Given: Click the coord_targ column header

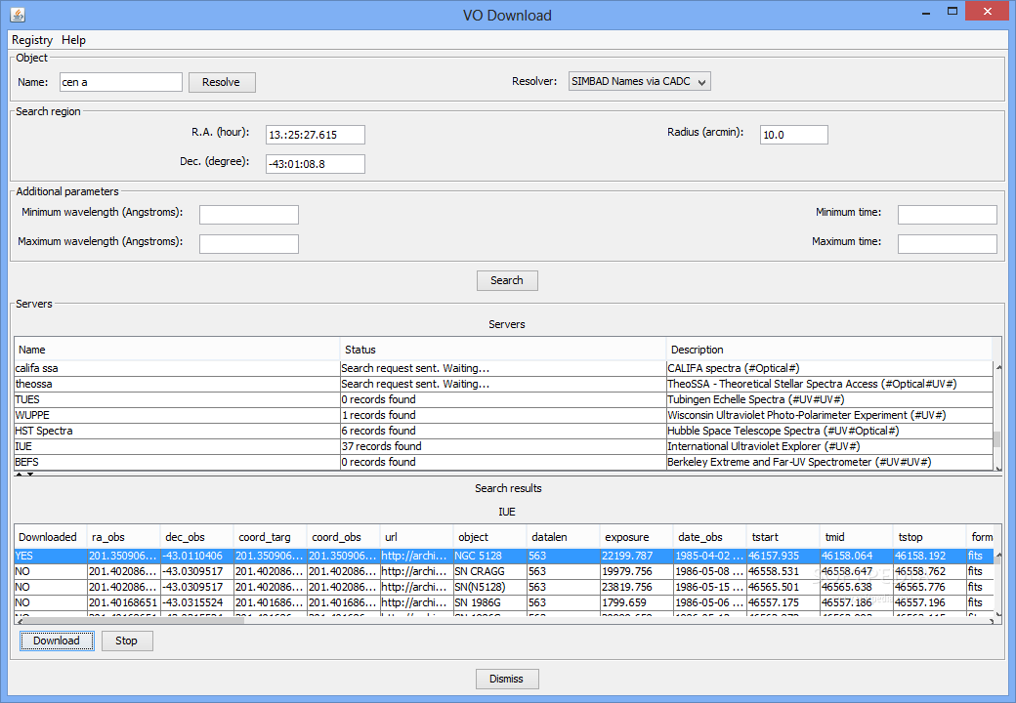Looking at the screenshot, I should pos(271,537).
